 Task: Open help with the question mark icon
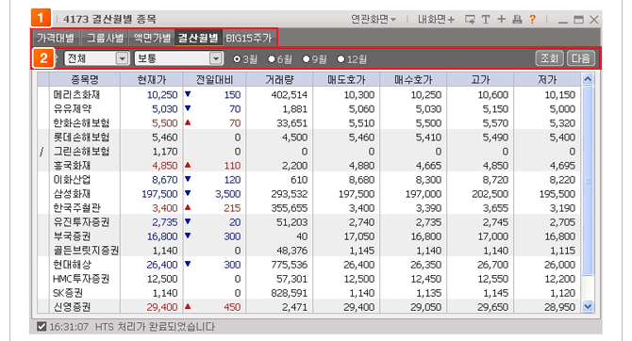[532, 20]
